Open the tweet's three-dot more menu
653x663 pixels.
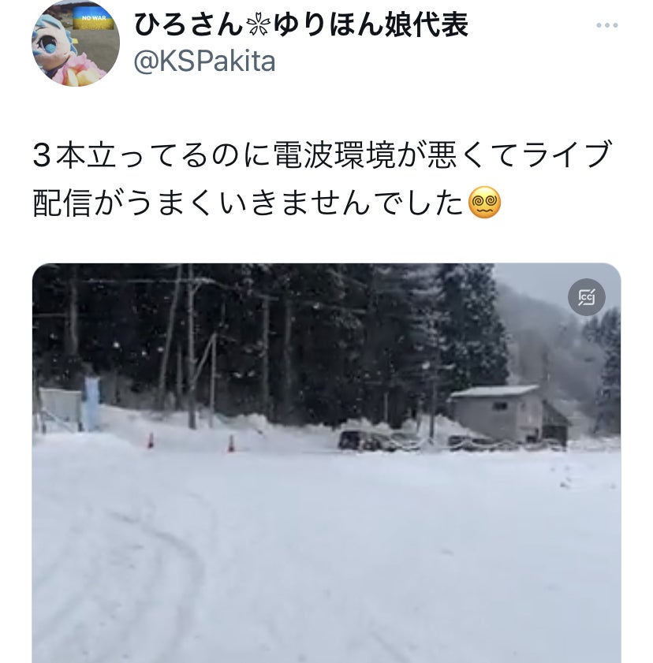(x=607, y=25)
